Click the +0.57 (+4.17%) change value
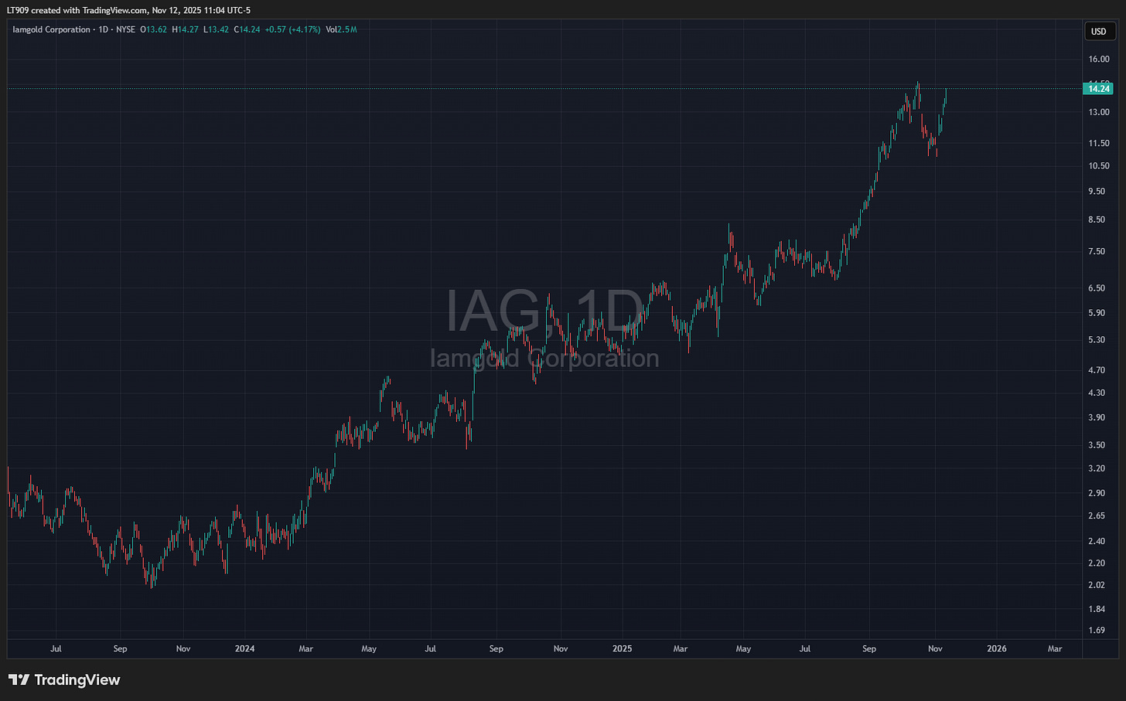The image size is (1126, 701). tap(292, 29)
